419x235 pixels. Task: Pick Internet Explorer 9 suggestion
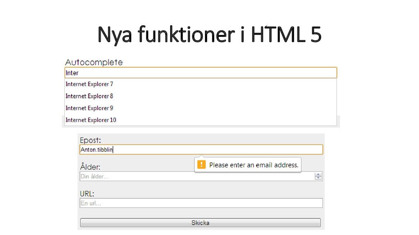point(200,108)
